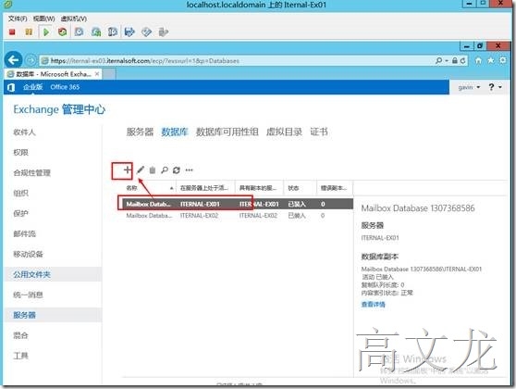516x389 pixels.
Task: Click the 企业版 header link
Action: point(33,87)
